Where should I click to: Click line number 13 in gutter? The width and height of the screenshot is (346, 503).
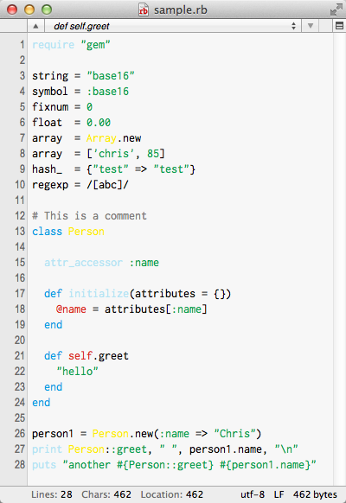click(x=20, y=232)
